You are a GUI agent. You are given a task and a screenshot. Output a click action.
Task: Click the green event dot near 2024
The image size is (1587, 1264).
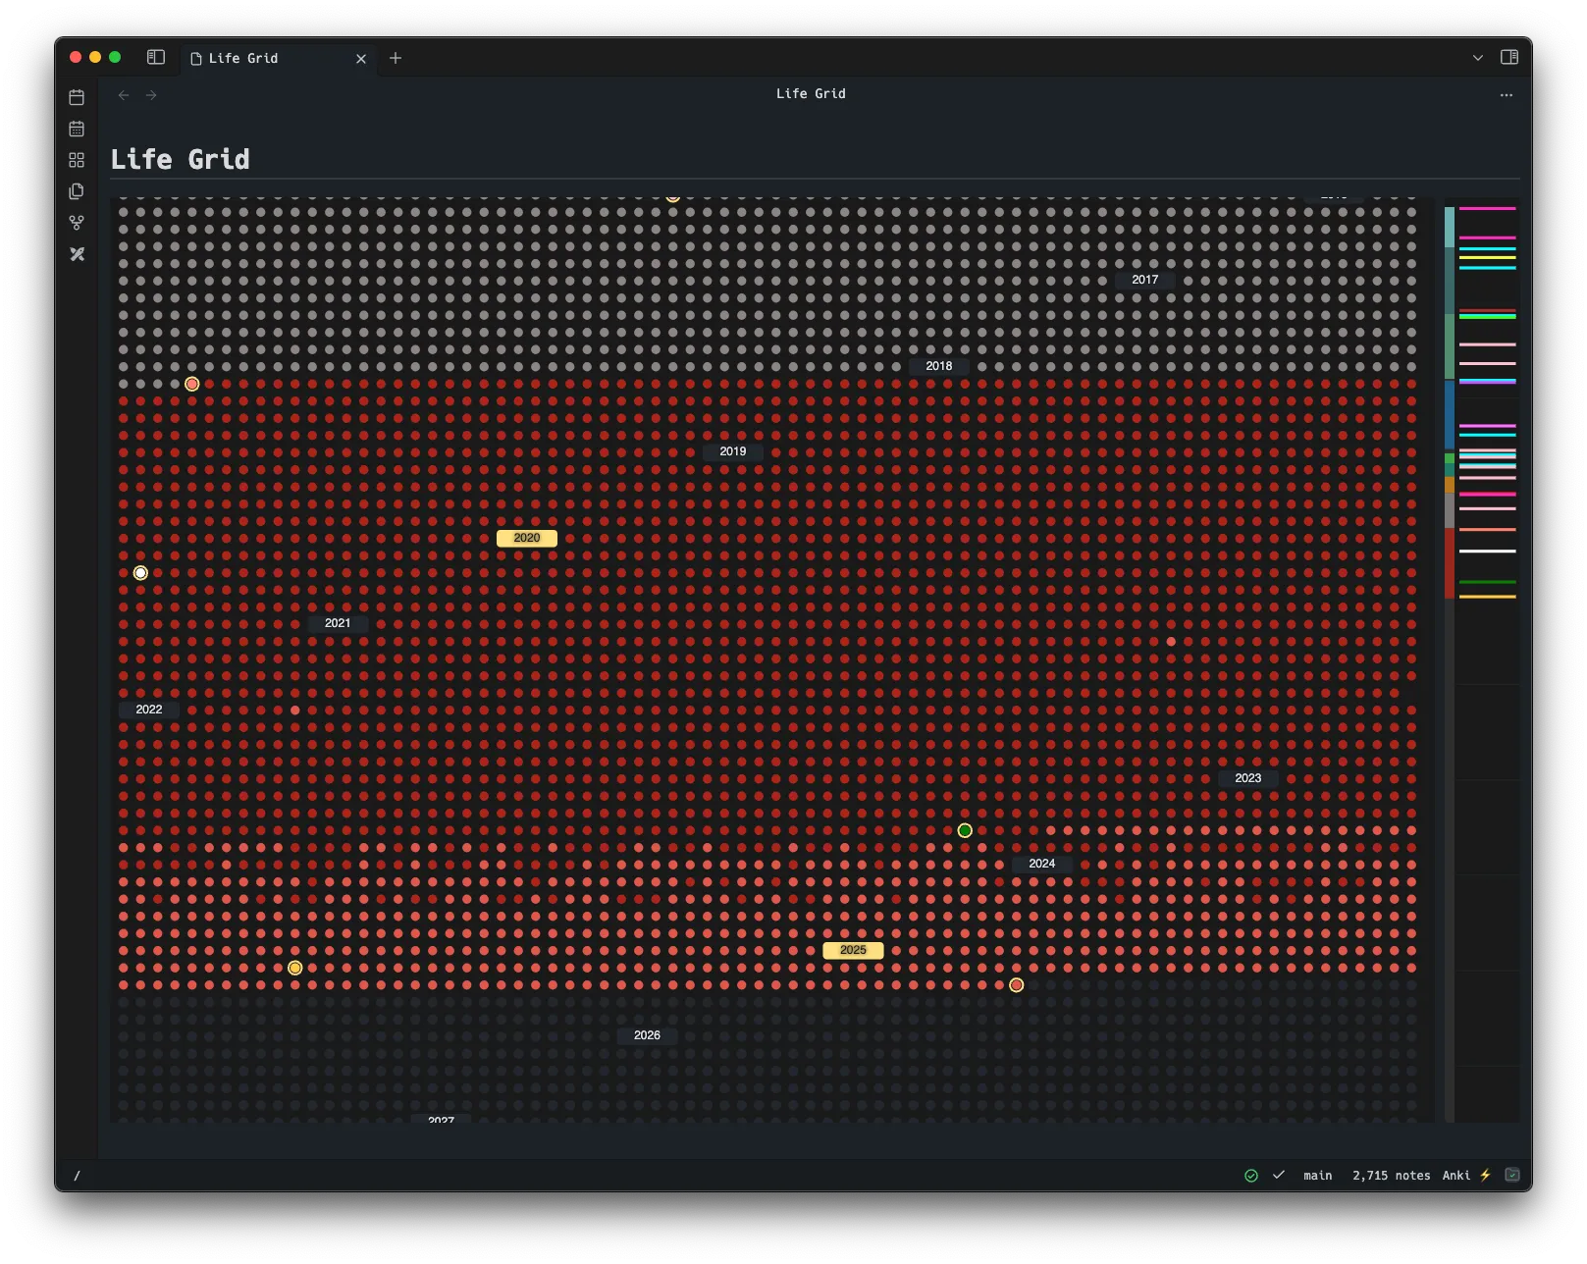point(965,830)
